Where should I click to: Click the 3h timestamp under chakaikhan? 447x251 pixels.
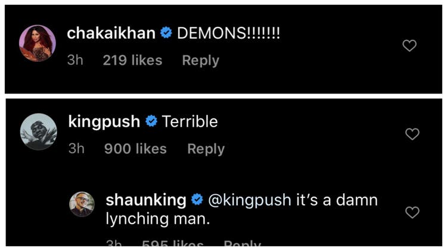pyautogui.click(x=76, y=60)
